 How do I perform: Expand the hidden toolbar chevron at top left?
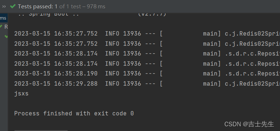click(x=4, y=7)
